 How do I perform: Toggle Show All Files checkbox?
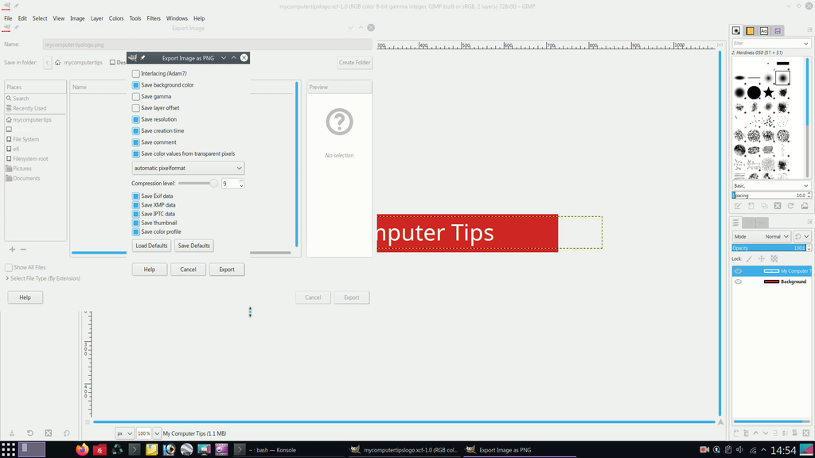pyautogui.click(x=8, y=267)
